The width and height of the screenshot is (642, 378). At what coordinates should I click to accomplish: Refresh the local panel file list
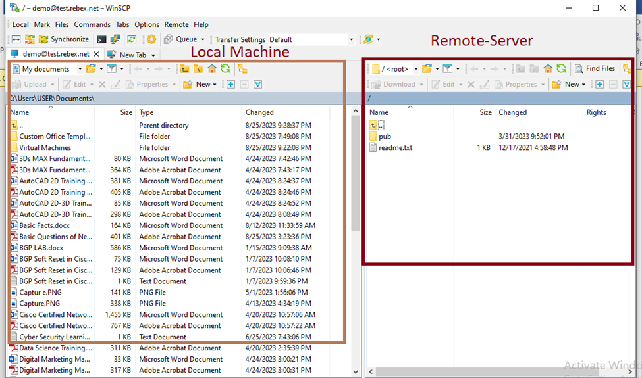225,68
